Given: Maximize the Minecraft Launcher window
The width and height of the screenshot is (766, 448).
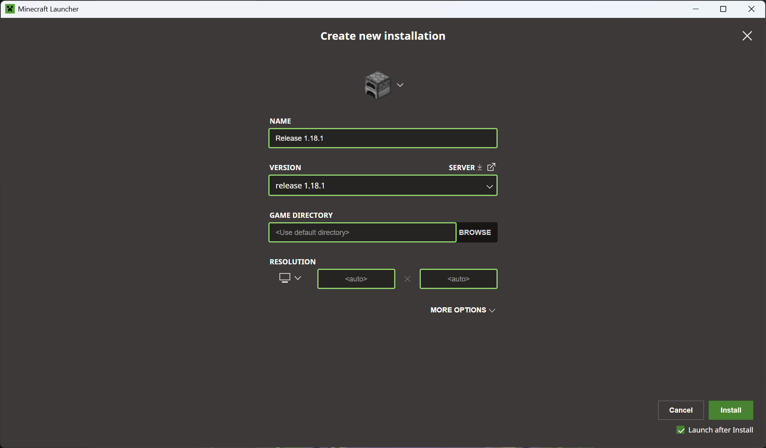Looking at the screenshot, I should pyautogui.click(x=723, y=9).
